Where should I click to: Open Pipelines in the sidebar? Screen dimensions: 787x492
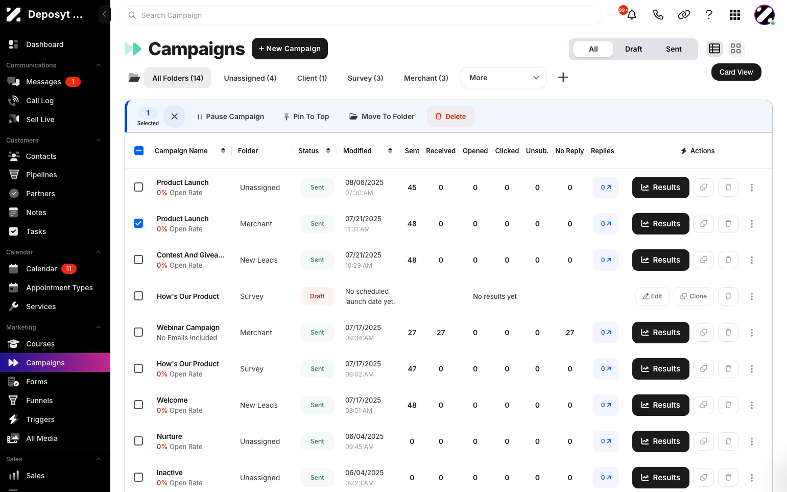(x=55, y=175)
